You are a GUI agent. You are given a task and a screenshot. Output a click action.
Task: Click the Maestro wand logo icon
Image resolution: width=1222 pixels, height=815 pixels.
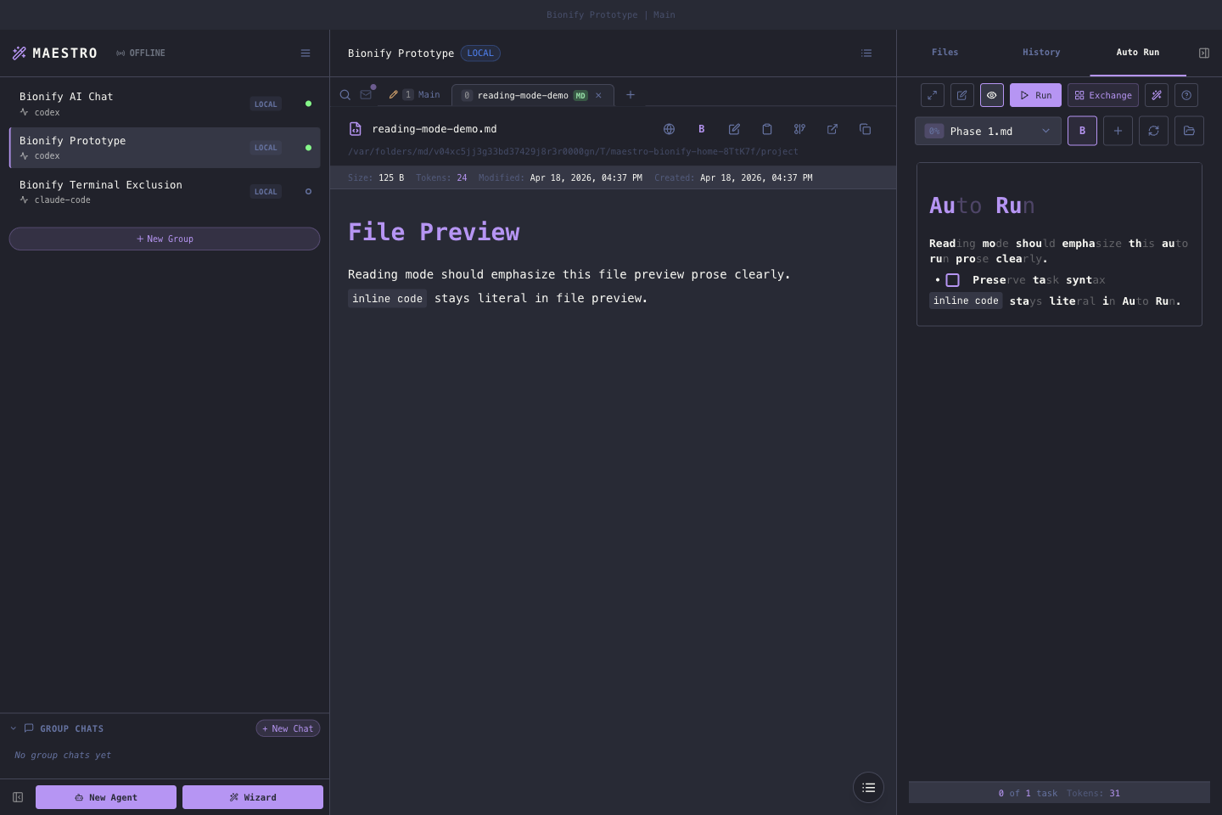tap(19, 53)
